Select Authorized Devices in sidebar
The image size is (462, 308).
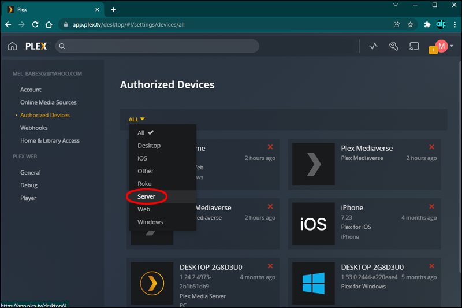pos(45,115)
